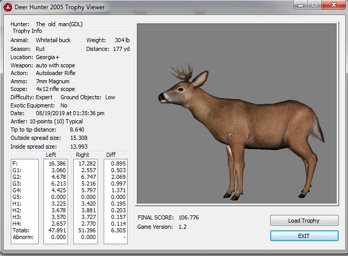Click the 7mm Magnum ammo text
Viewport: 348px width, 256px height.
53,81
